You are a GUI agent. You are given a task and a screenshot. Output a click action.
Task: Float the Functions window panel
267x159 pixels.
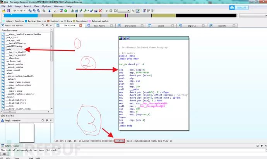tap(47, 26)
